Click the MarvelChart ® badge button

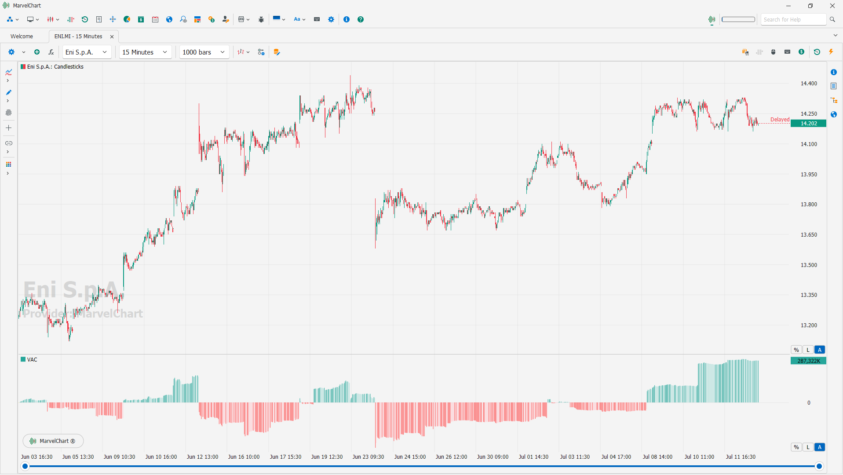[53, 441]
